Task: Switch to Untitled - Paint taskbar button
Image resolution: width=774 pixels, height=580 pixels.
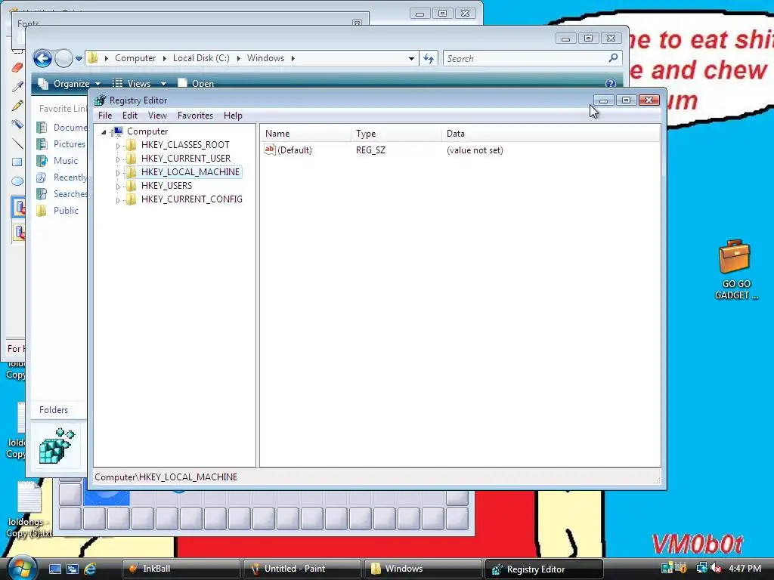Action: pos(302,569)
